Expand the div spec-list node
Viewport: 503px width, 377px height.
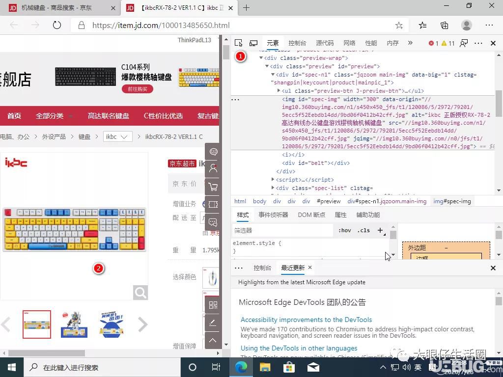[x=273, y=188]
